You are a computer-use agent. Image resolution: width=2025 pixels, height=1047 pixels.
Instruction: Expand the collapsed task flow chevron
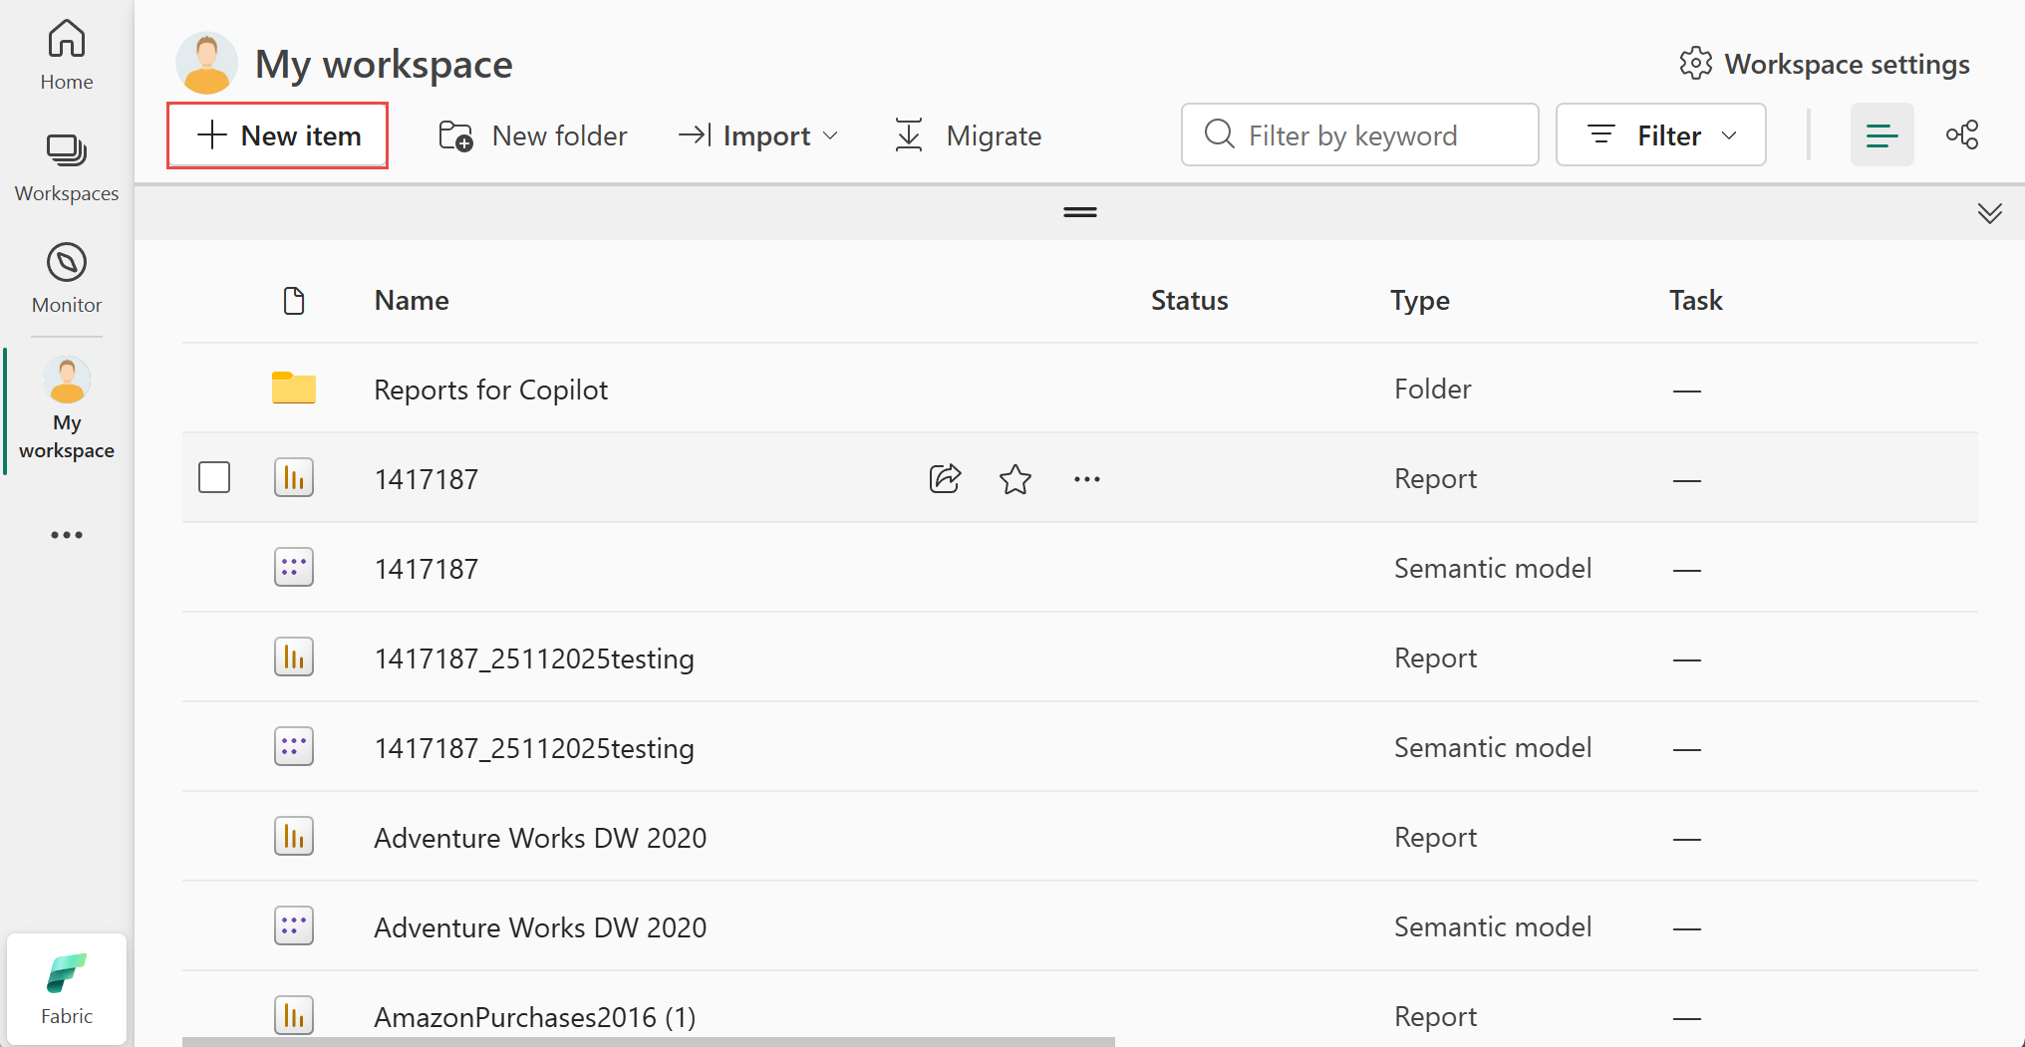coord(1989,213)
